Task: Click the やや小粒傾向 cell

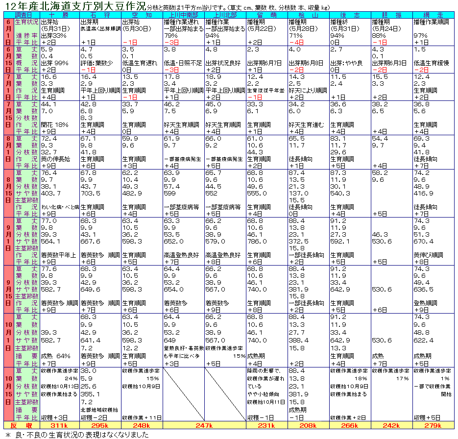Action: (x=263, y=394)
